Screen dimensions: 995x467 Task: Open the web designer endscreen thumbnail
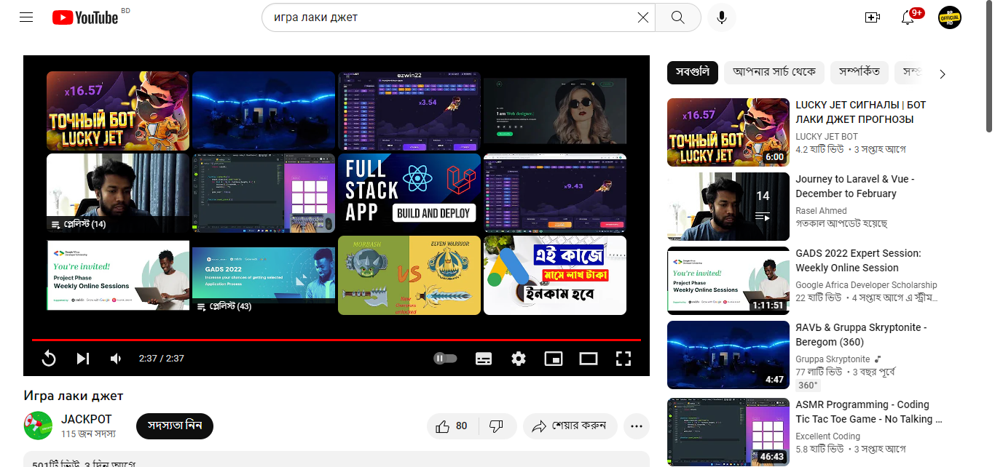555,111
